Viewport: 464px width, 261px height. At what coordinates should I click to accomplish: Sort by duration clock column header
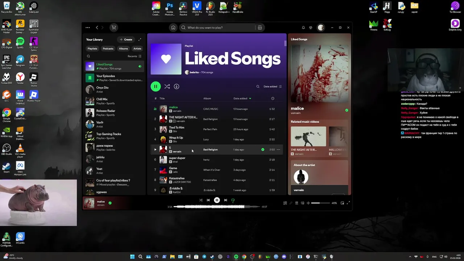pos(273,98)
